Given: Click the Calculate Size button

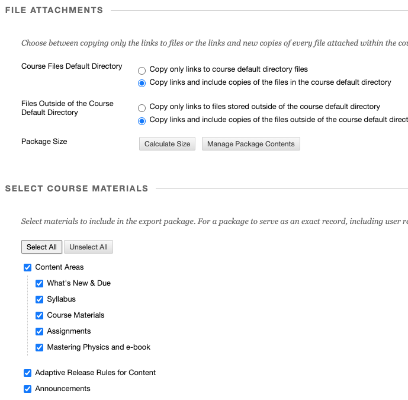Looking at the screenshot, I should coord(168,144).
